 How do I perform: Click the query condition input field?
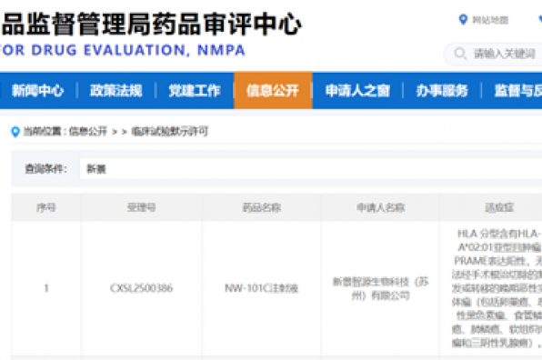[x=311, y=168]
